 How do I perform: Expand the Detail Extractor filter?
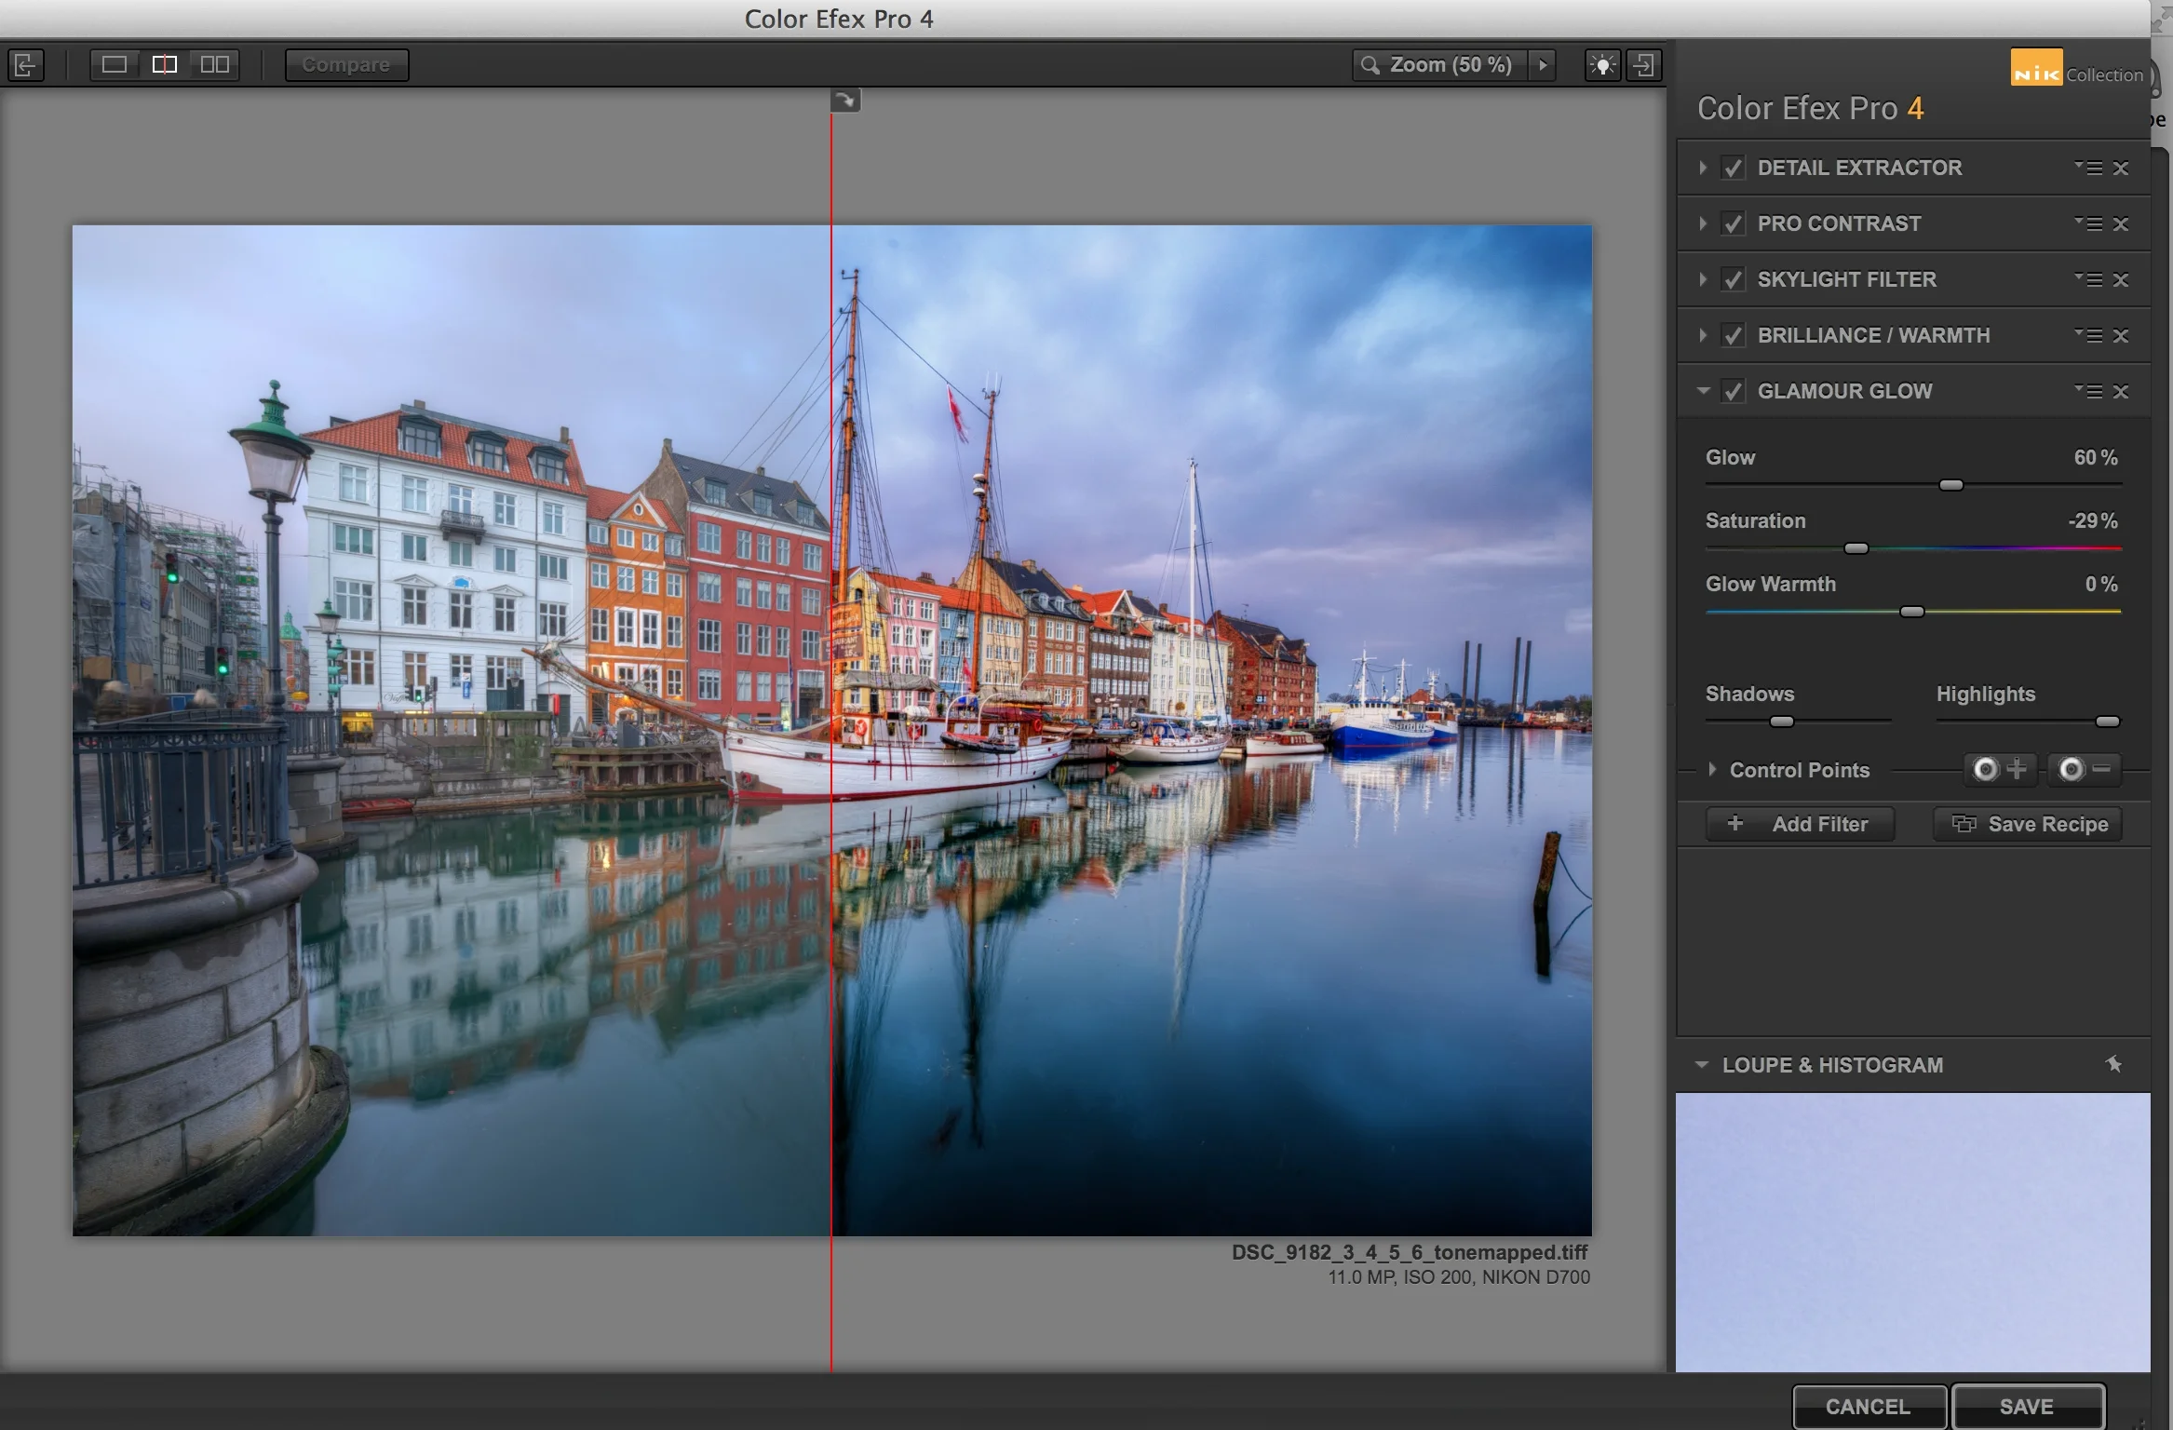pos(1702,168)
